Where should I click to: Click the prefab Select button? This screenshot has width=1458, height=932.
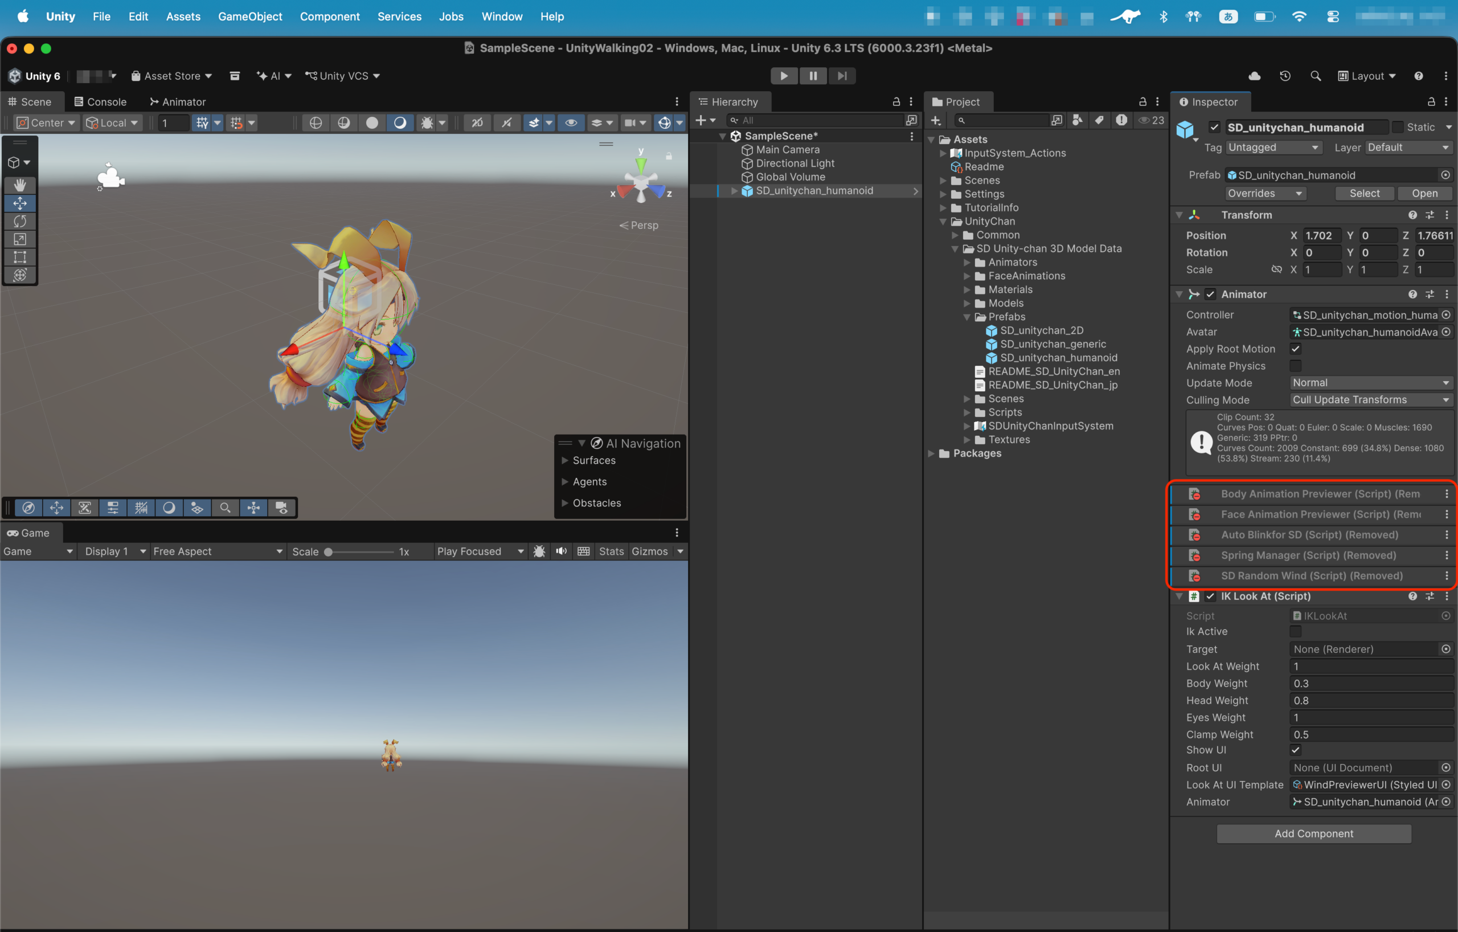click(1364, 193)
